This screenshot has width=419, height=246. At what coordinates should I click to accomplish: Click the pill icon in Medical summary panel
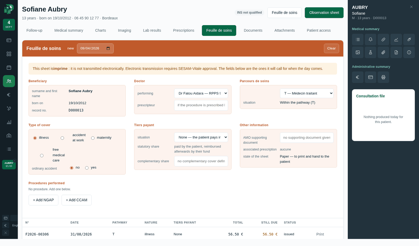383,40
